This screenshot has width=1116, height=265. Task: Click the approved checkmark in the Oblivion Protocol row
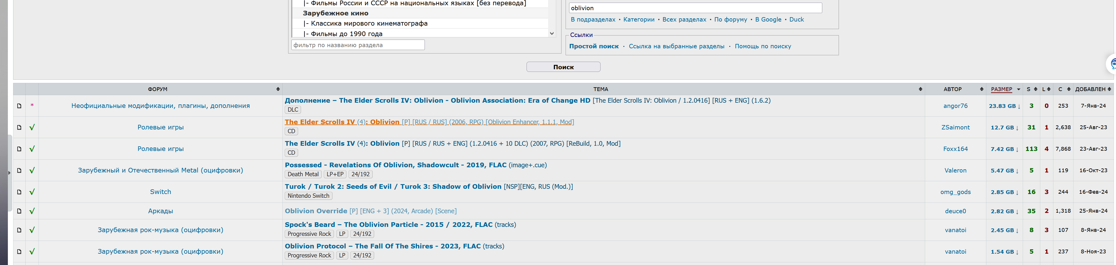tap(32, 252)
